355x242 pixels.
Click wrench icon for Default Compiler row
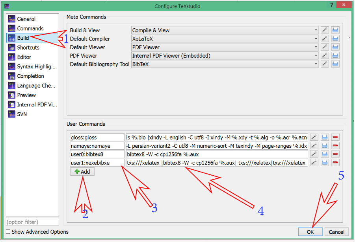325,39
